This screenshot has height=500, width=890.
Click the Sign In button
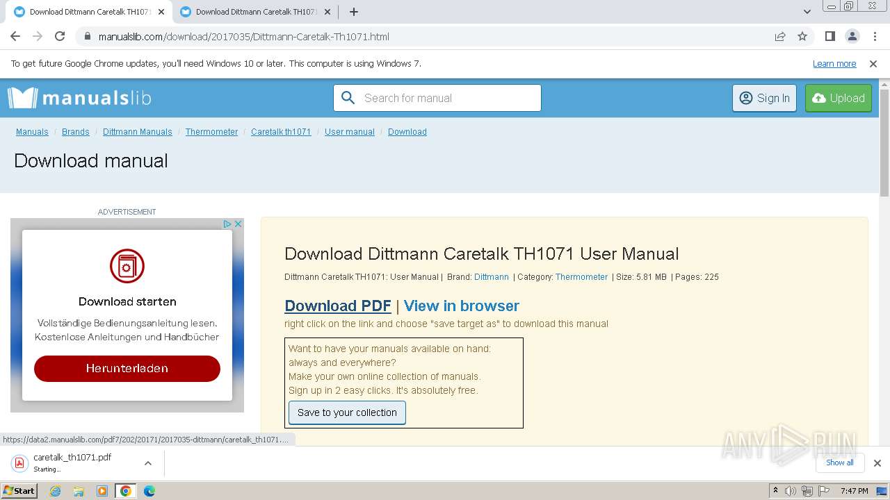pos(764,98)
